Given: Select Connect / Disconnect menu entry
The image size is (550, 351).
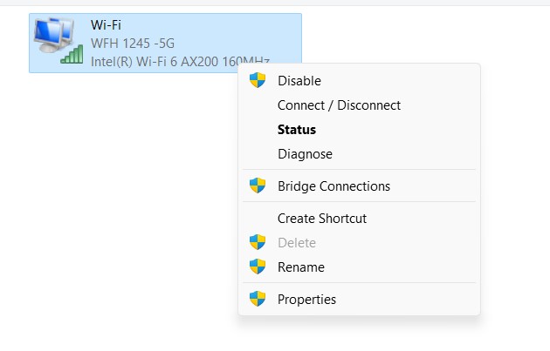Looking at the screenshot, I should coord(339,105).
